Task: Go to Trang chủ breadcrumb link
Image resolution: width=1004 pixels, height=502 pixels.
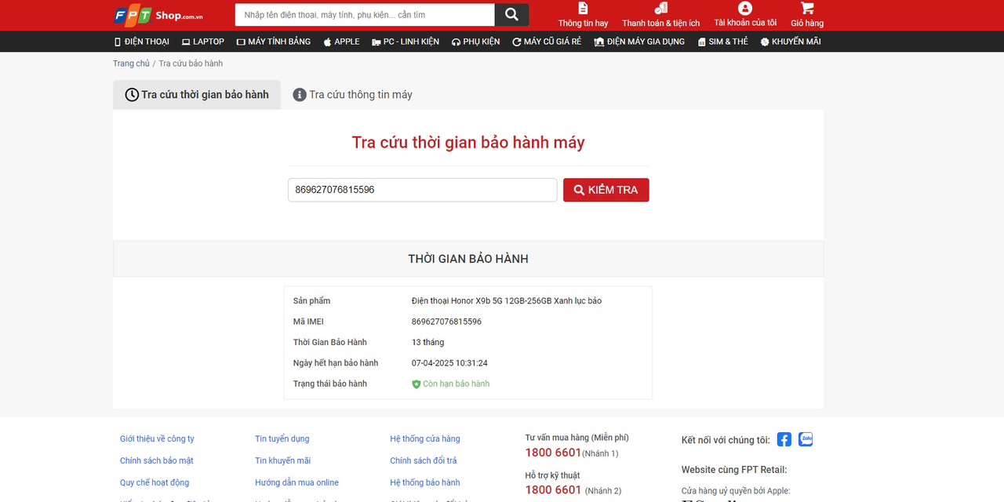Action: [x=131, y=64]
